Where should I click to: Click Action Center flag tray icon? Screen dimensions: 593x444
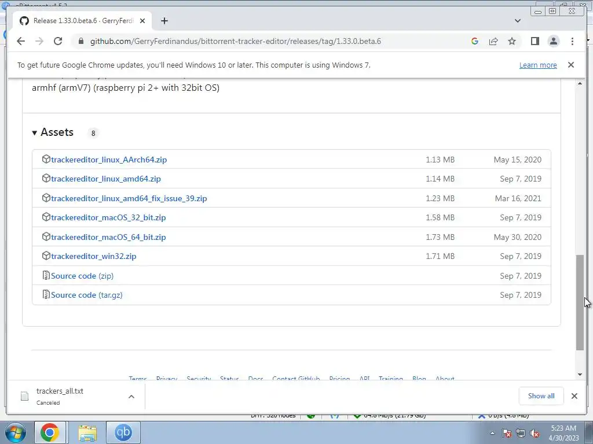click(x=507, y=434)
